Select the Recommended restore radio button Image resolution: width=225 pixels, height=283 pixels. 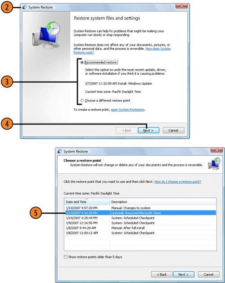(82, 63)
